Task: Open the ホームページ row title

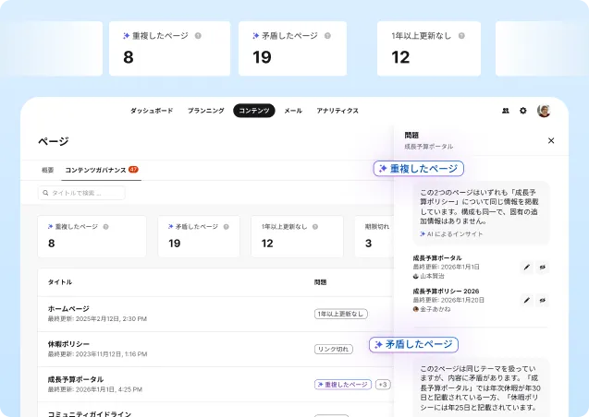Action: coord(69,308)
